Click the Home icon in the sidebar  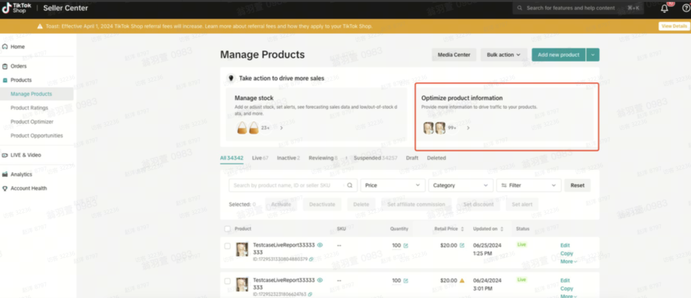point(5,47)
